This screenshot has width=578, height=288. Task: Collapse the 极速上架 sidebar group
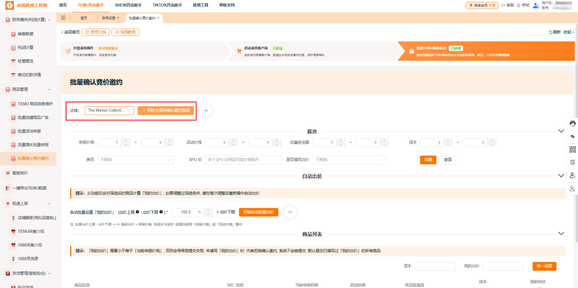click(49, 204)
